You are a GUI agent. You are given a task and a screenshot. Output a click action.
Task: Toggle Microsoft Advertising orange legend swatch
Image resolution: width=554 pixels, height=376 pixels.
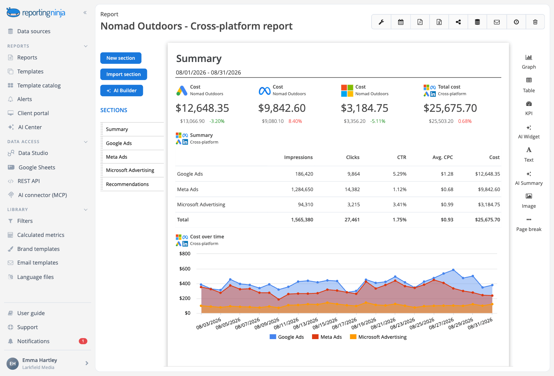point(353,337)
